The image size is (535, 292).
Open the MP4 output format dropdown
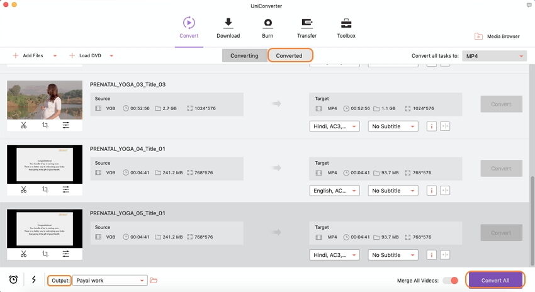point(494,56)
